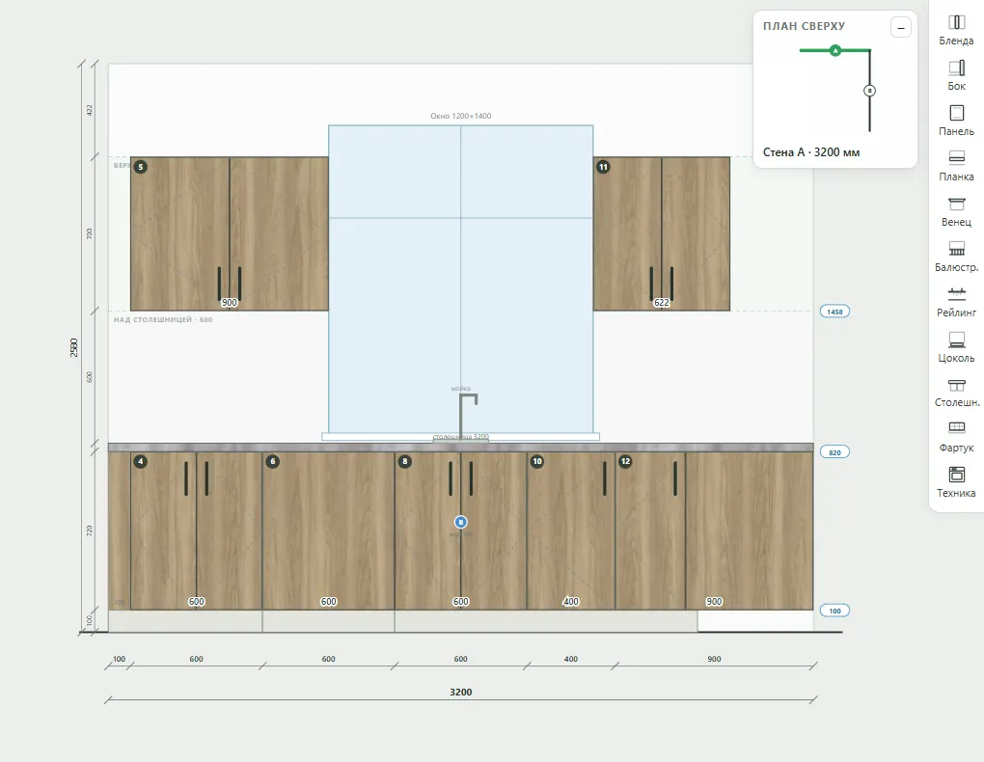The width and height of the screenshot is (984, 762).
Task: Select cabinet number 8 badge
Action: [405, 461]
